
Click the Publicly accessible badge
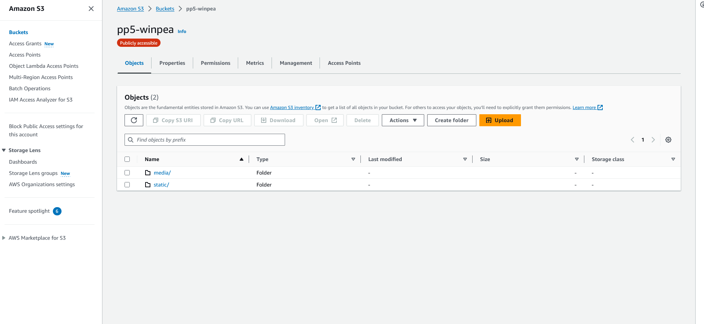(139, 43)
